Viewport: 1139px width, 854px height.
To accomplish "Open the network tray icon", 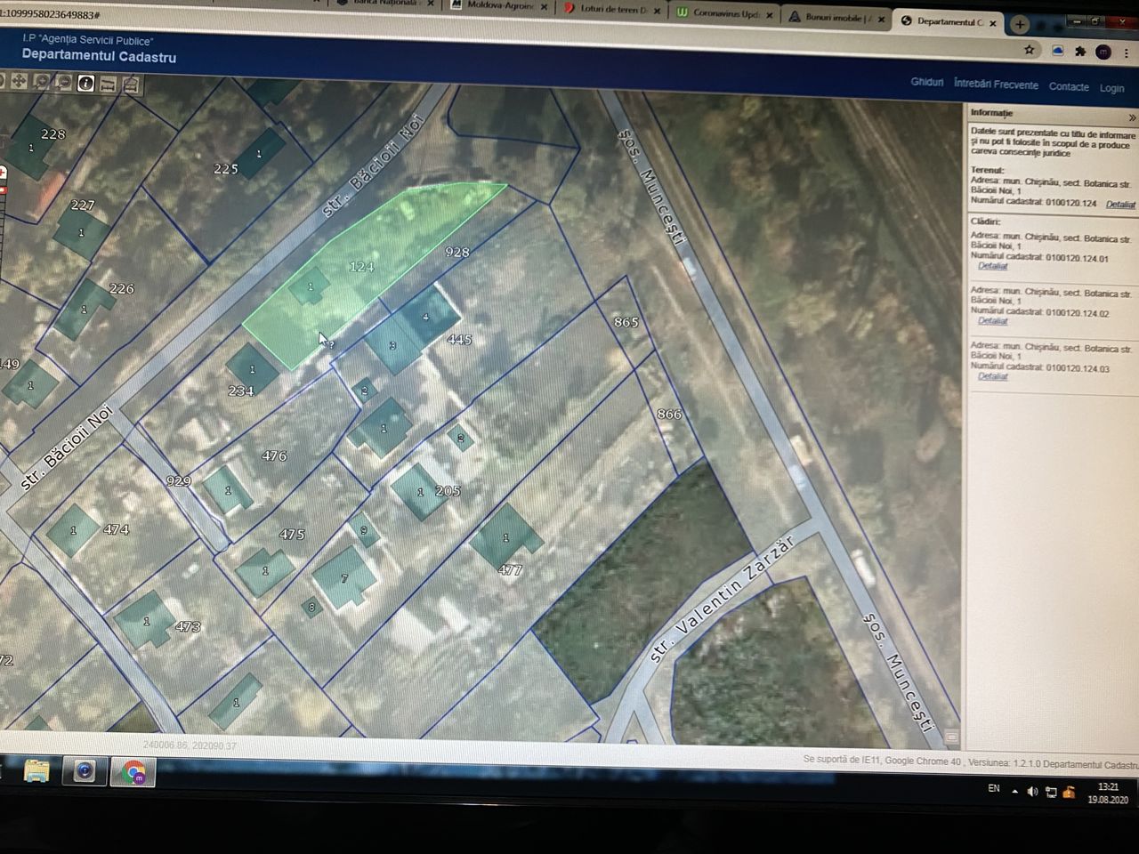I will pyautogui.click(x=1051, y=793).
